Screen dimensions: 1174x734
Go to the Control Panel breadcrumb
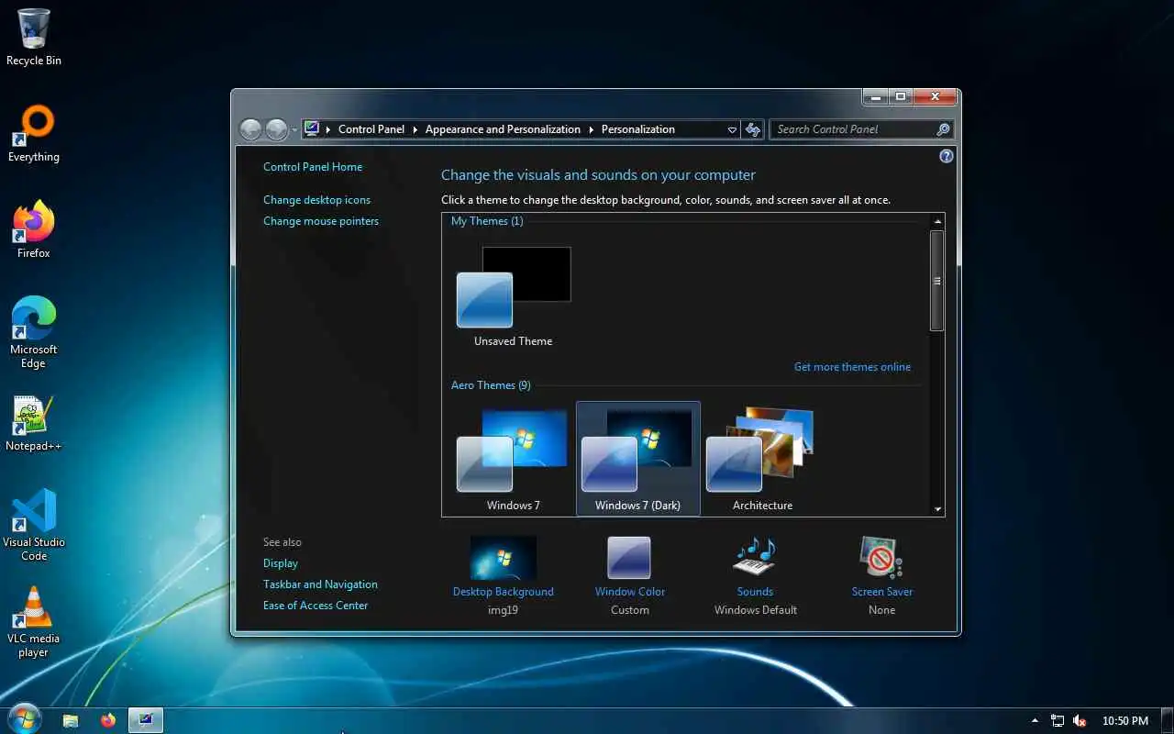click(371, 129)
